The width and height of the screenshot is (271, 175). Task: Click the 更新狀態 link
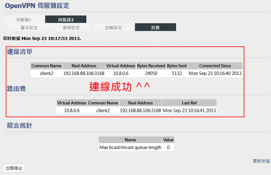click(261, 161)
